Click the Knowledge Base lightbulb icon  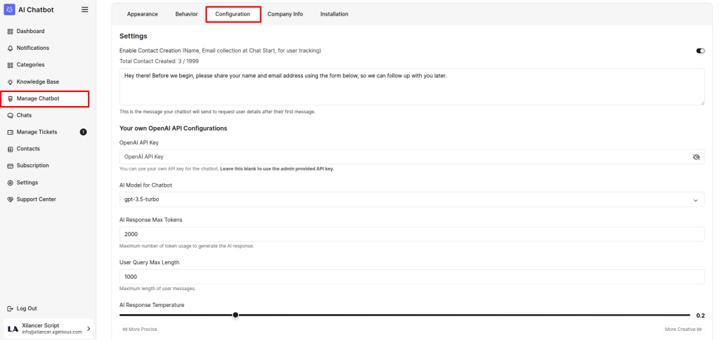pos(10,82)
